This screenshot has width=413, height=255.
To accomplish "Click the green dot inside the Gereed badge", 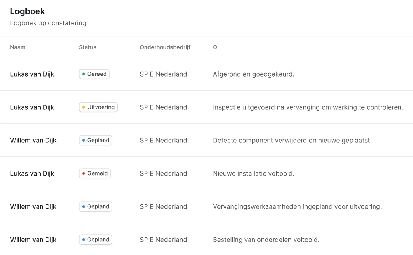I will pyautogui.click(x=84, y=74).
